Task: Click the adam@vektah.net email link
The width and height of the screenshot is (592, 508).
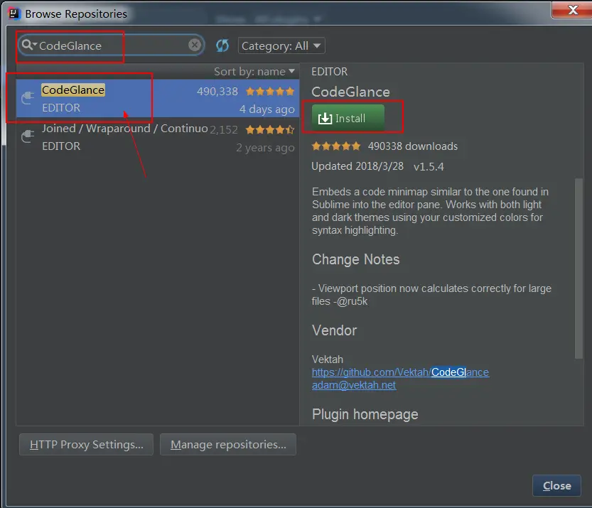Action: point(354,385)
